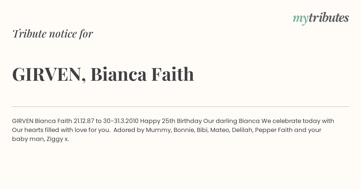Click the date 21.12.87 in the notice text
The image size is (361, 189).
coord(84,121)
